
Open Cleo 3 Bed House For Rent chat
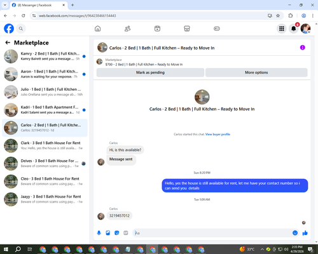point(45,182)
